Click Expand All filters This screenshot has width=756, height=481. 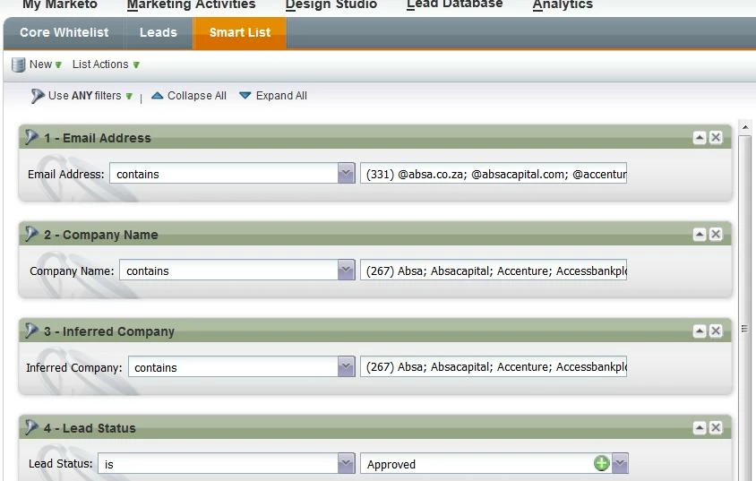[x=281, y=96]
